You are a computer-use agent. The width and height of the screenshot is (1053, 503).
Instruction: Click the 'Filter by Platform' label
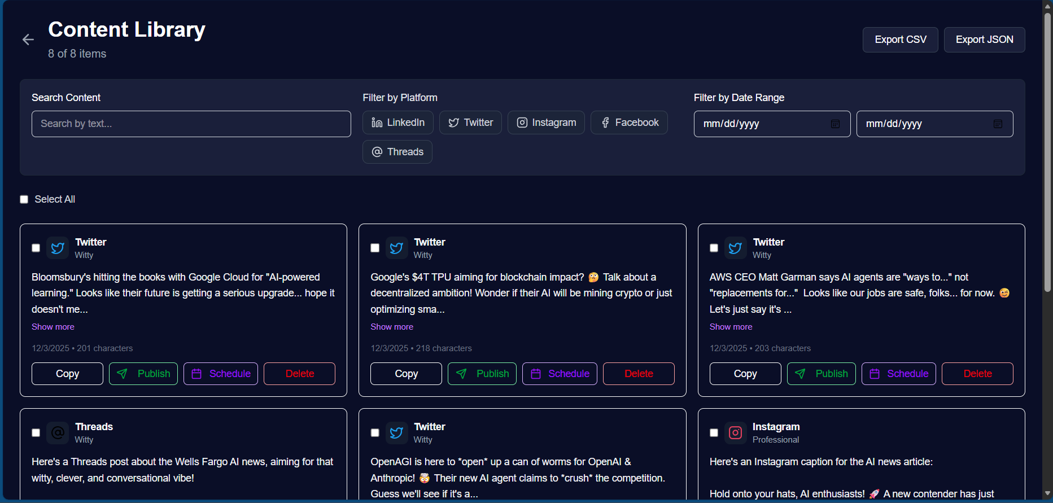(x=400, y=98)
